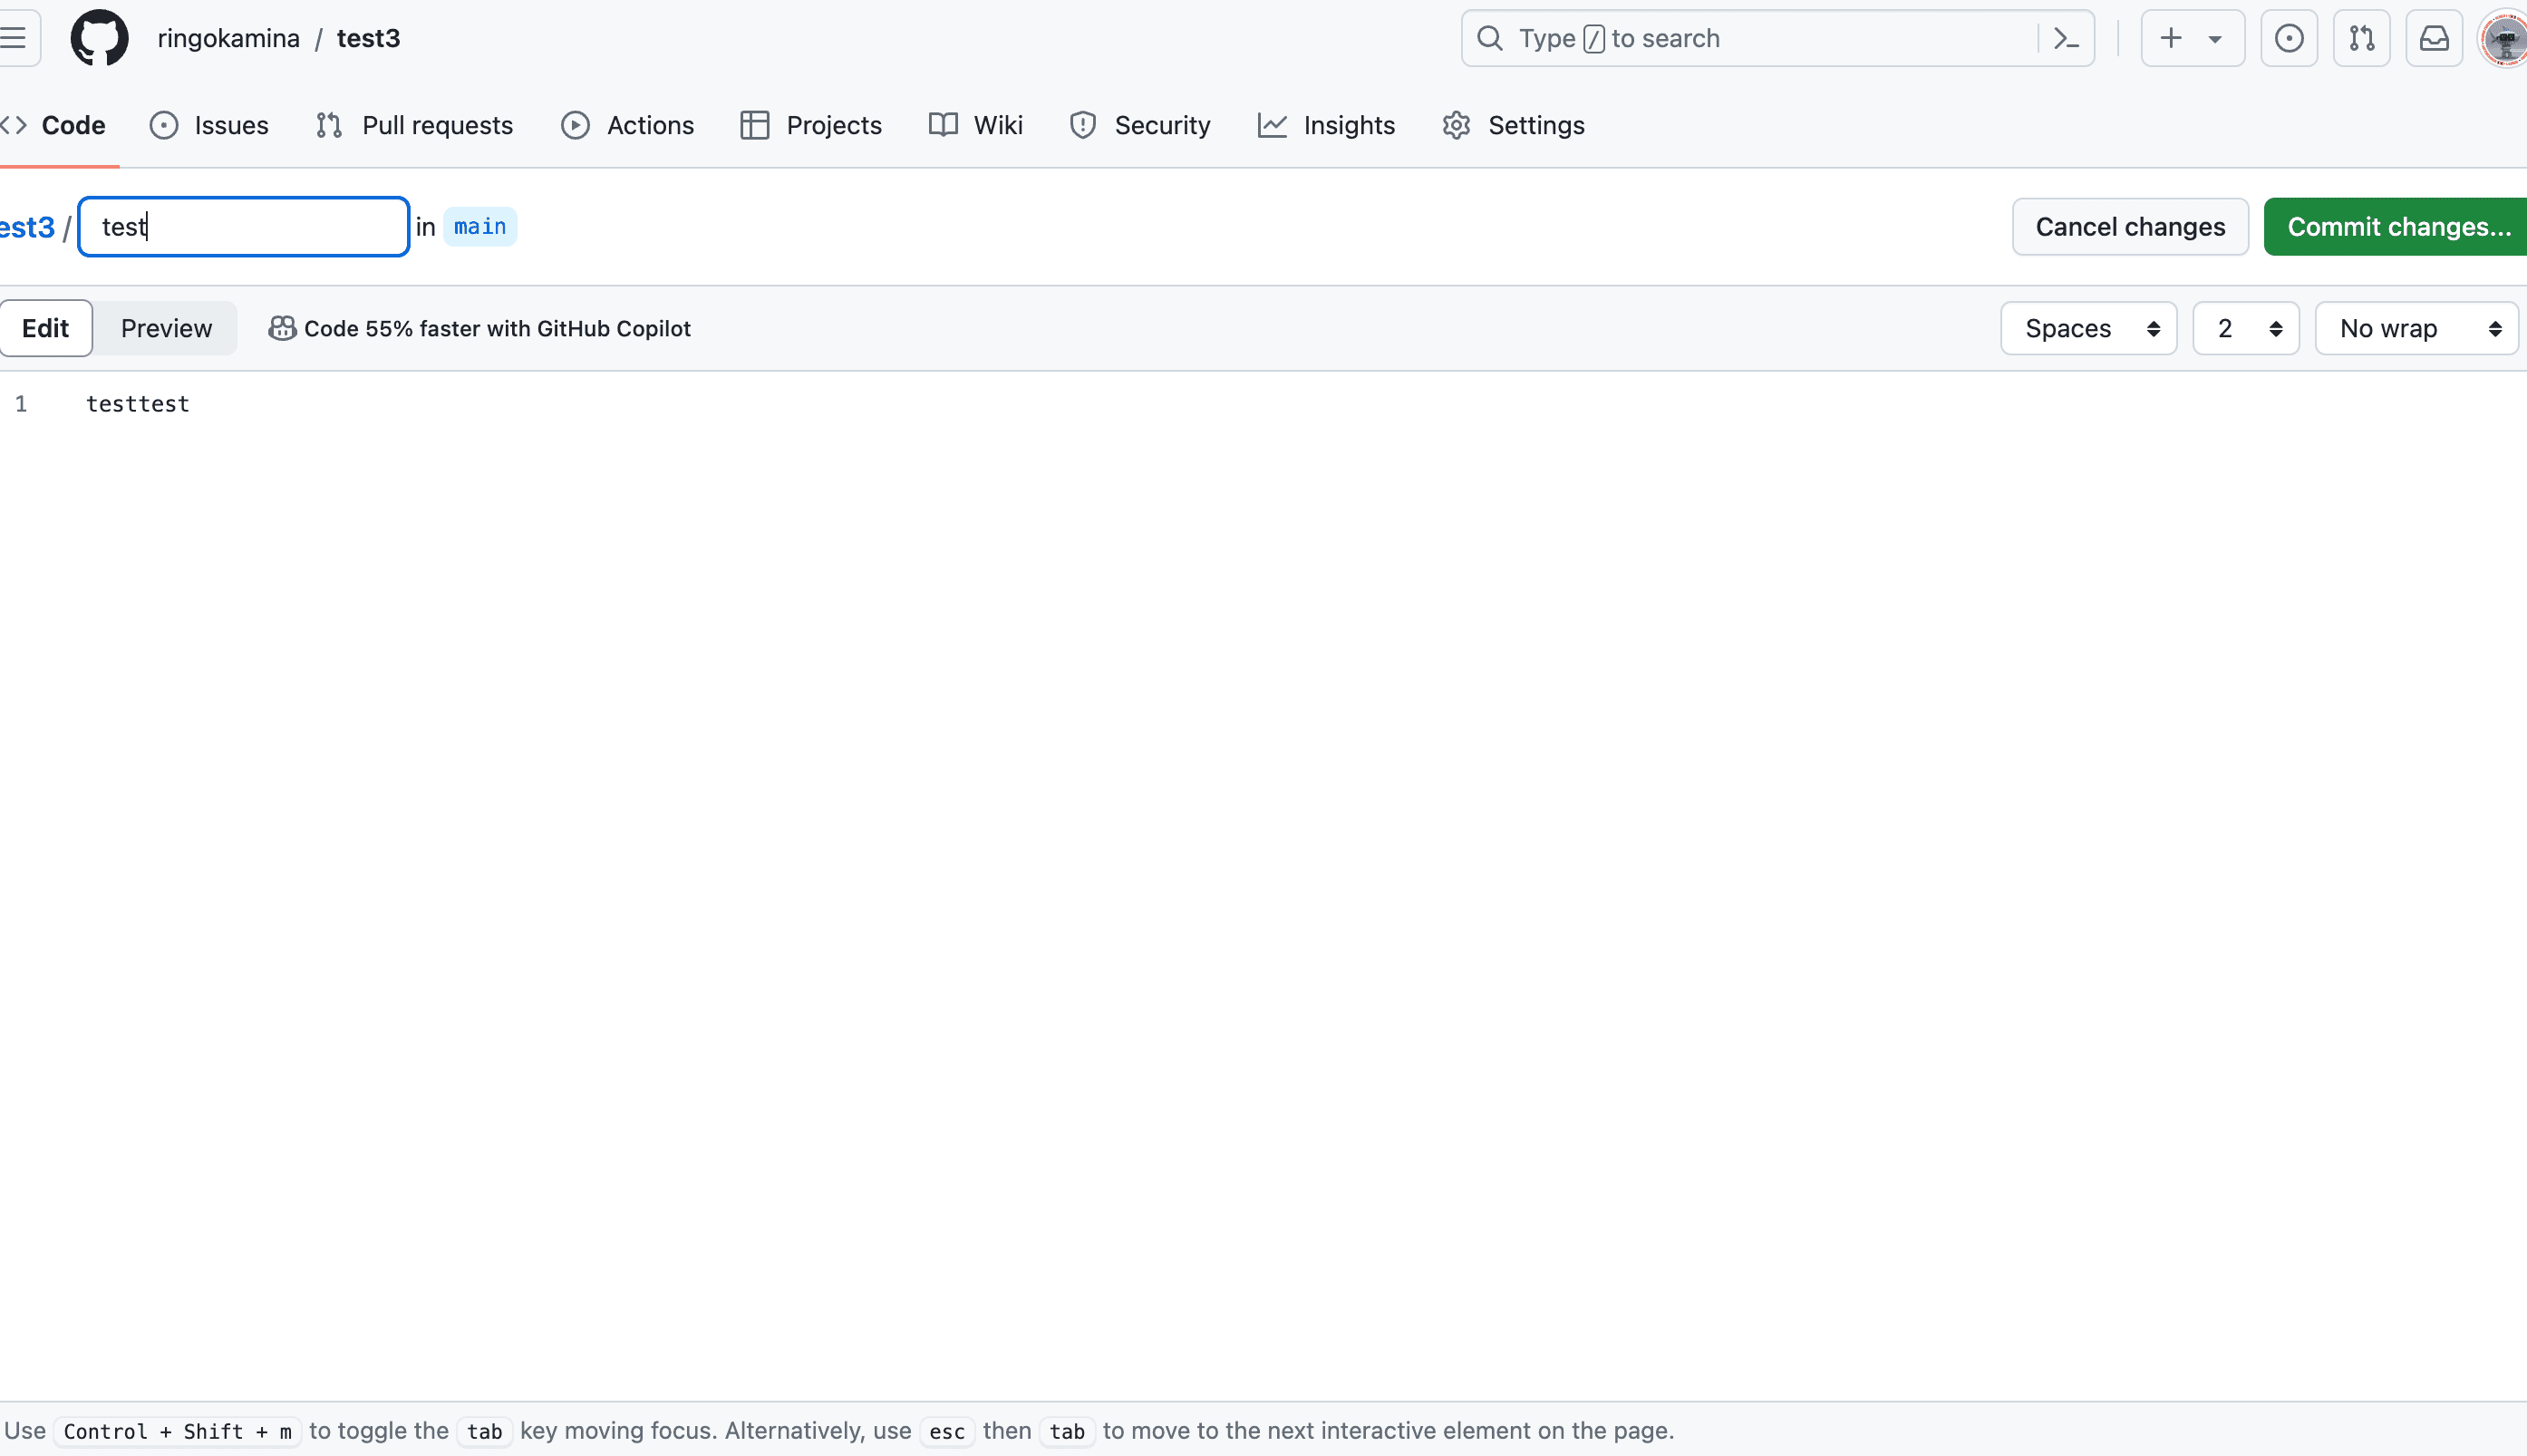Screen dimensions: 2527x1456
Task: Click the 'testtest' text in editor
Action: coord(138,404)
